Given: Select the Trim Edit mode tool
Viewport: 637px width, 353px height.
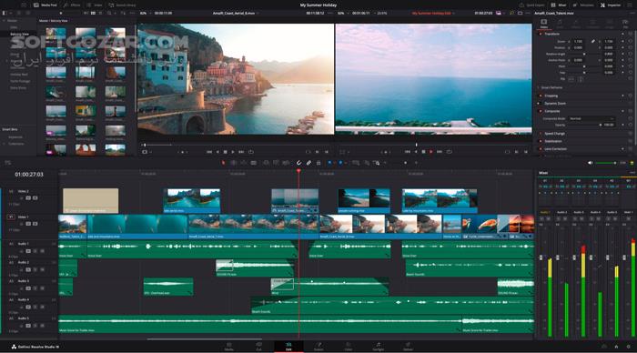Looking at the screenshot, I should 234,163.
